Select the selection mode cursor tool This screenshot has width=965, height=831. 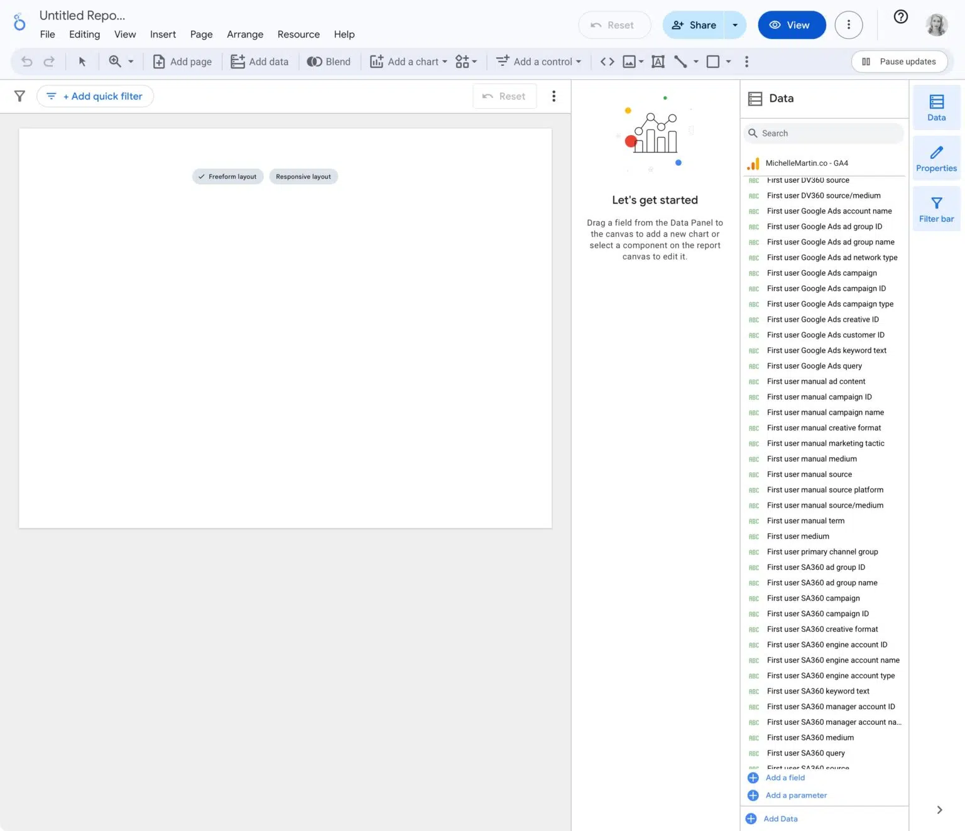tap(82, 62)
